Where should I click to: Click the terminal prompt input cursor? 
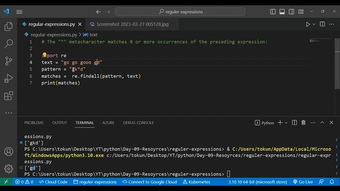pyautogui.click(x=228, y=174)
